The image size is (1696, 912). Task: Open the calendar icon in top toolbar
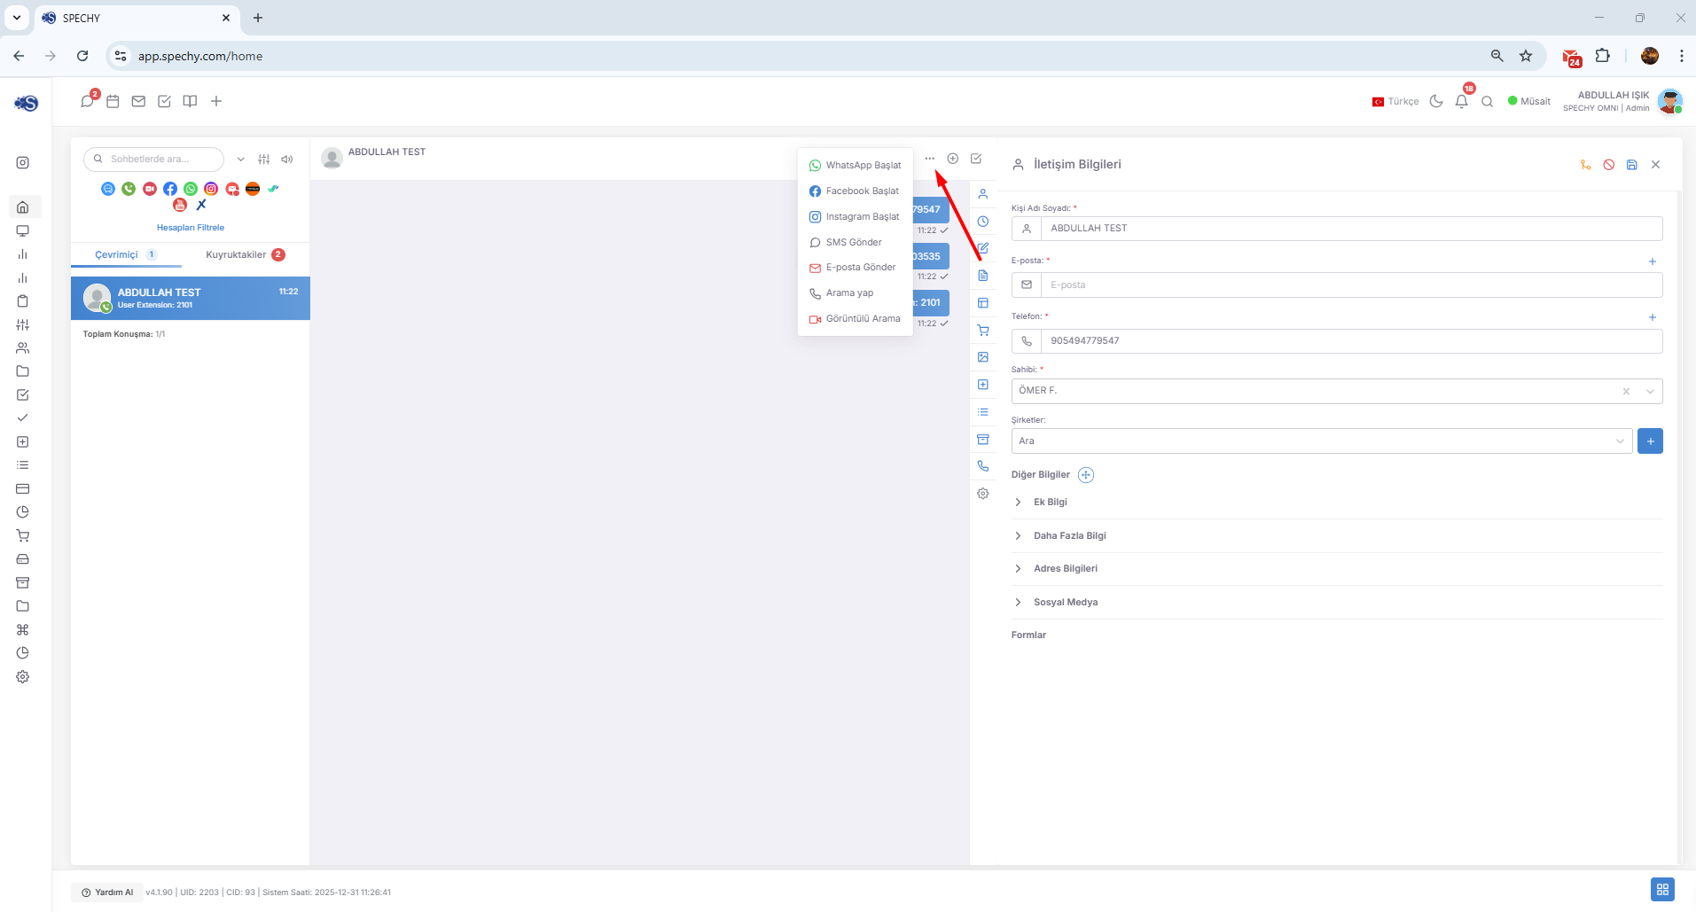click(113, 101)
